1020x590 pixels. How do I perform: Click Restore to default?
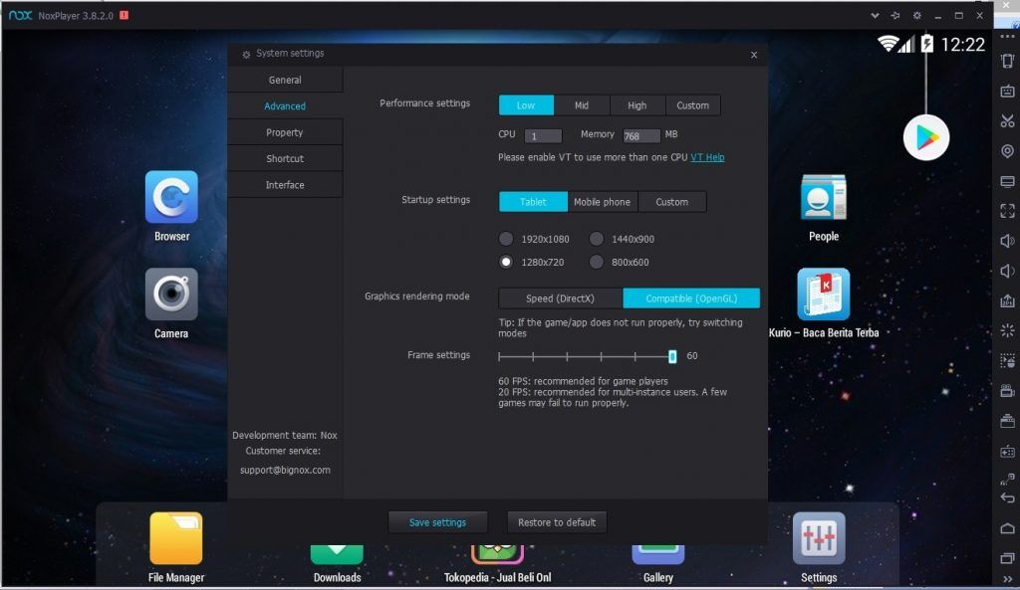tap(556, 521)
